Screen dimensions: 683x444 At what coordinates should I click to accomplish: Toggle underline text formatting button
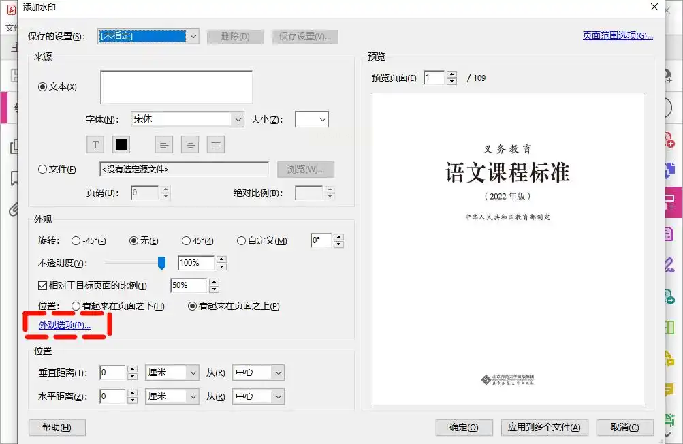pyautogui.click(x=95, y=144)
